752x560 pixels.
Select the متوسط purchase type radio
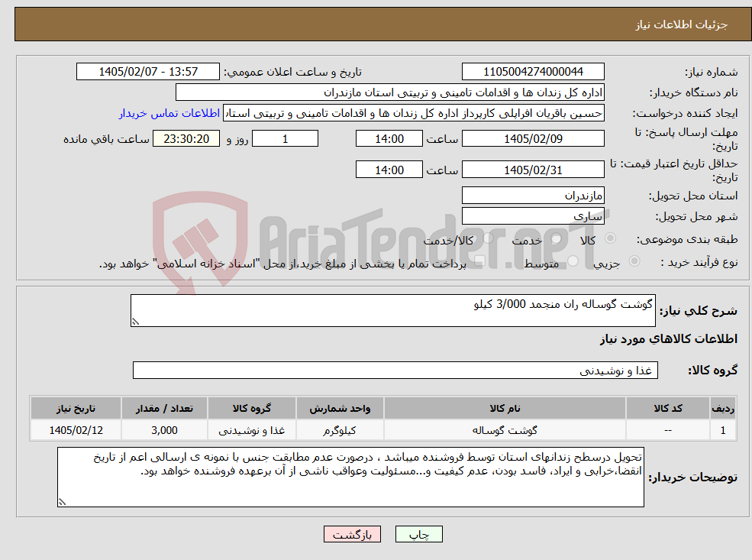[x=573, y=261]
